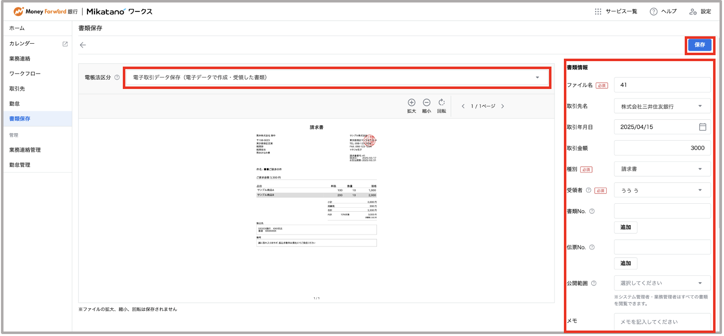
Task: Click the ヘルプ question mark icon
Action: 653,11
